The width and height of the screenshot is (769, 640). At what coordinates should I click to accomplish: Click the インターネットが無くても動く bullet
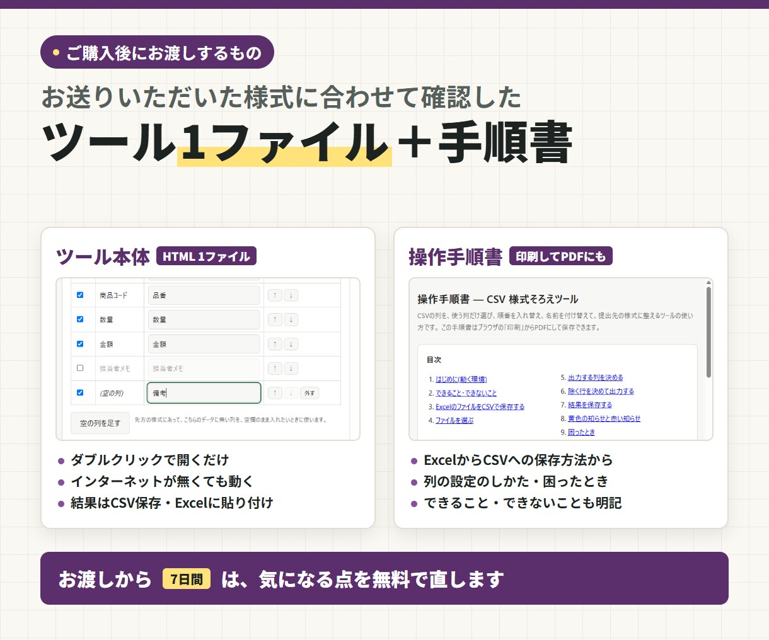point(162,481)
